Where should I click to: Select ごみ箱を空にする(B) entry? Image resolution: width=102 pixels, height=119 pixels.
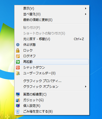[52, 111]
